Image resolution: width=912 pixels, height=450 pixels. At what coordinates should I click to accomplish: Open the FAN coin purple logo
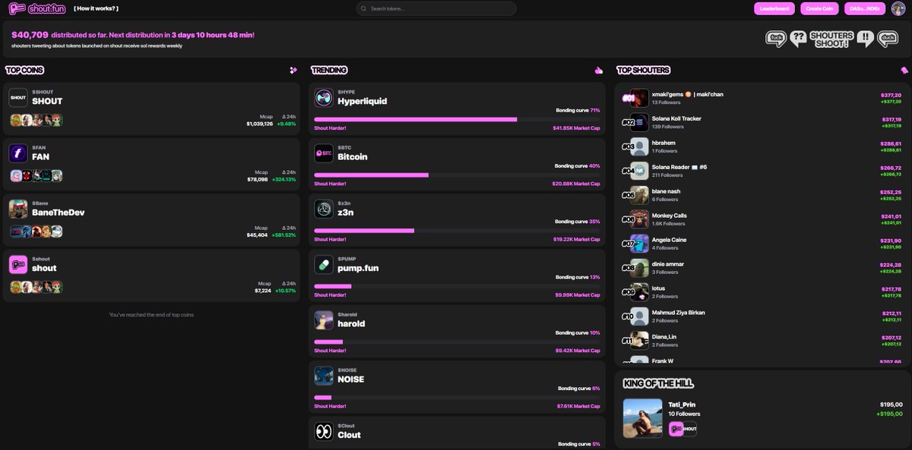tap(18, 153)
